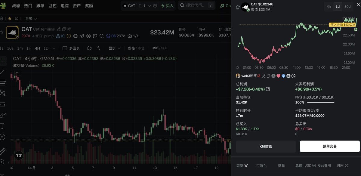
Task: Favorite CAT in the wallet panel
Action: 238,7
